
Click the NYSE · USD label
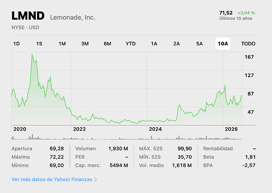25,28
